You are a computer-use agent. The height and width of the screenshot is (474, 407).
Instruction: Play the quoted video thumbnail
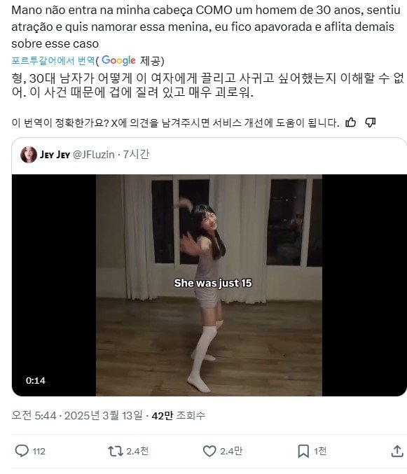click(x=209, y=285)
